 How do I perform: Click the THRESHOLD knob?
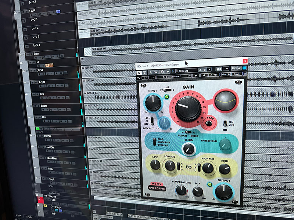(225, 144)
